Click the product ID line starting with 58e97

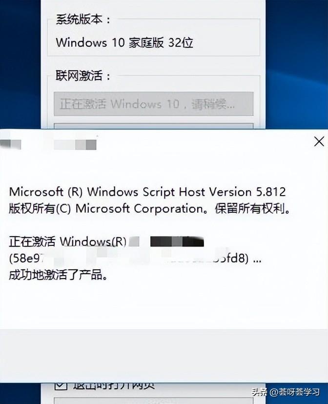click(x=135, y=258)
